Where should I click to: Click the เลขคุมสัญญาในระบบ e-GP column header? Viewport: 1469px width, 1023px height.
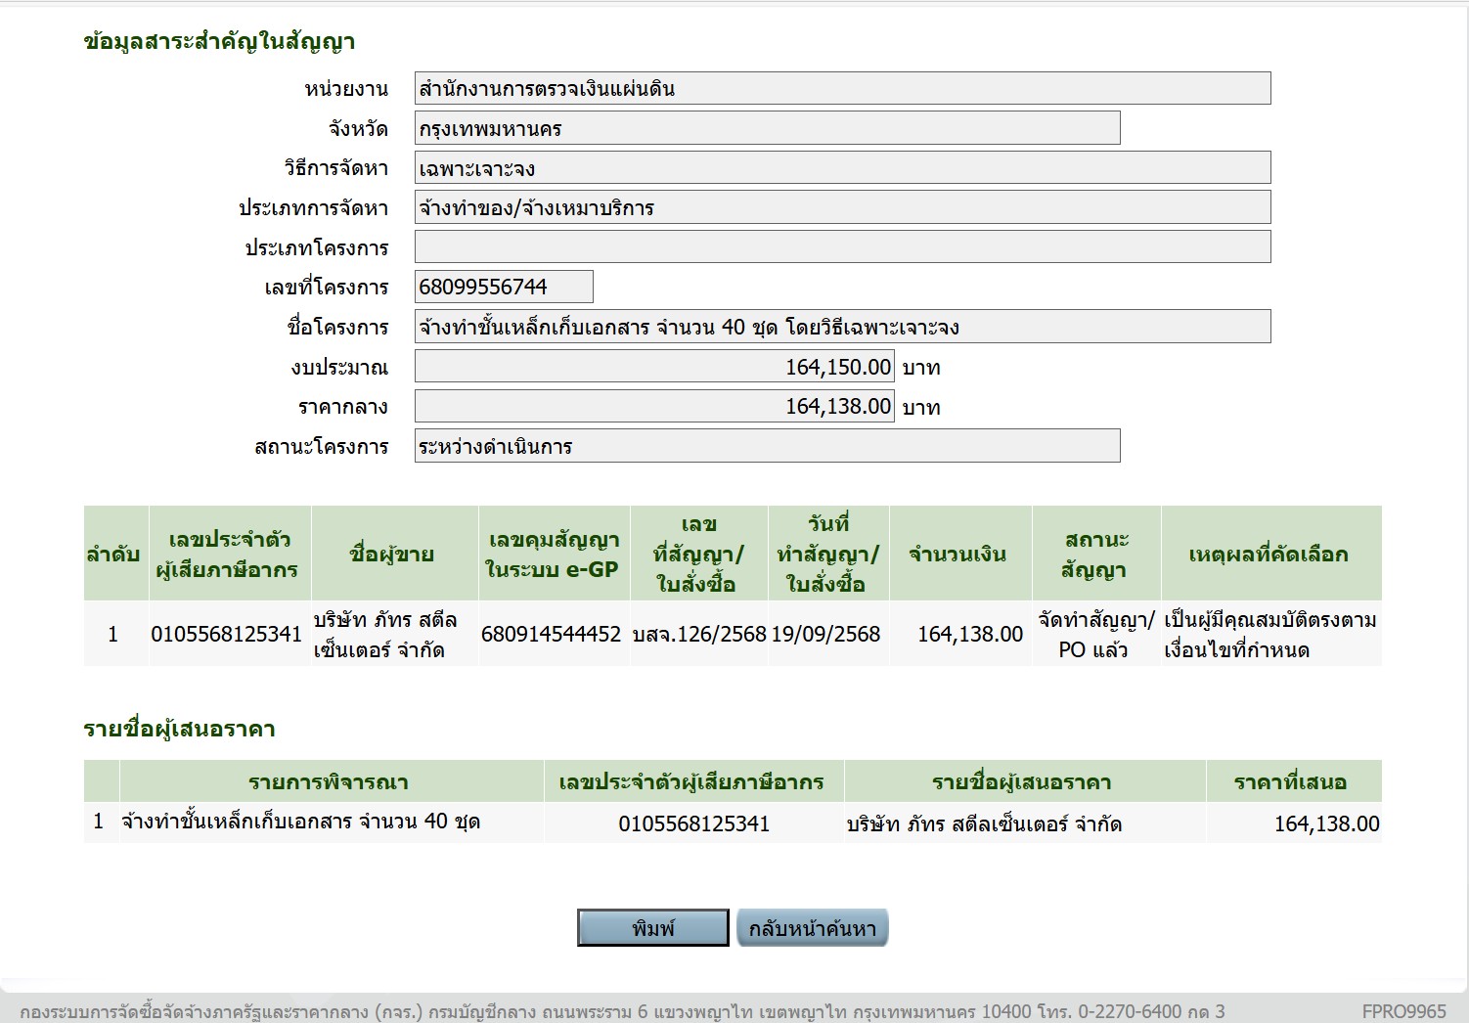[x=554, y=554]
